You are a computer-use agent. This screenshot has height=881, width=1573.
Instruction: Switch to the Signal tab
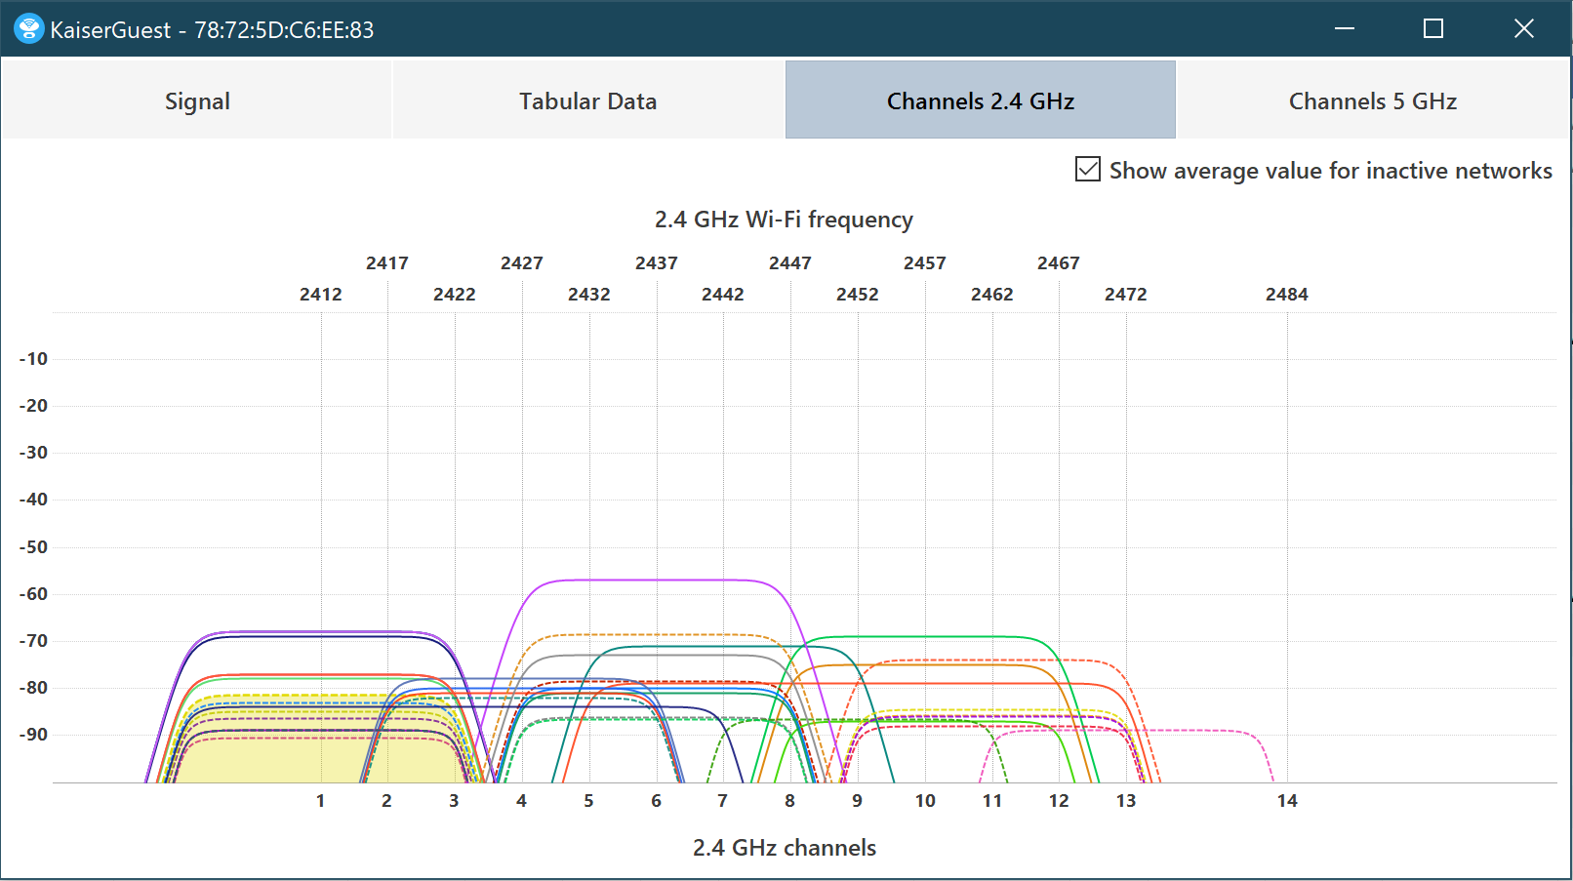[197, 101]
